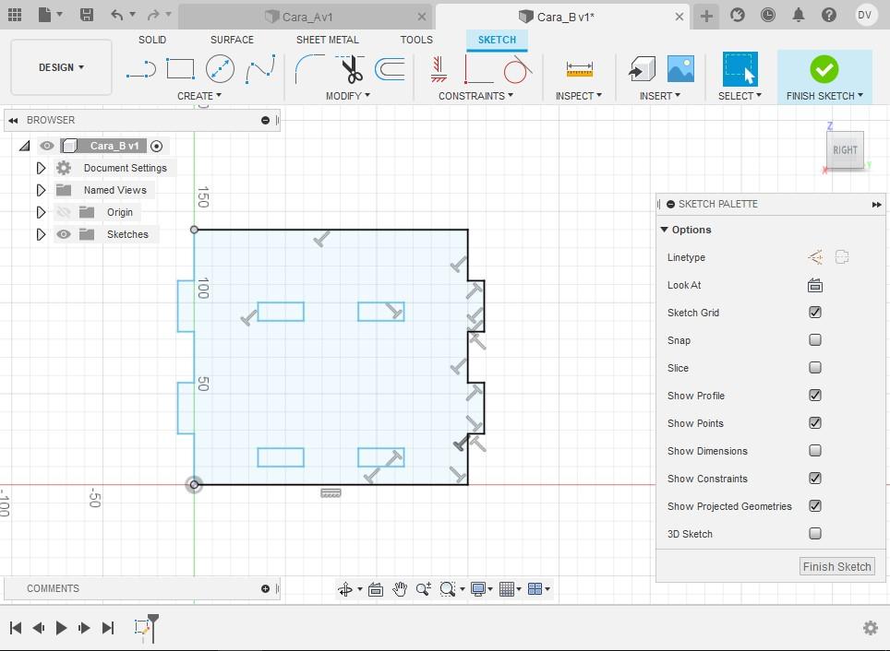Click the Save icon
Screen dimensions: 890x651
pos(86,15)
